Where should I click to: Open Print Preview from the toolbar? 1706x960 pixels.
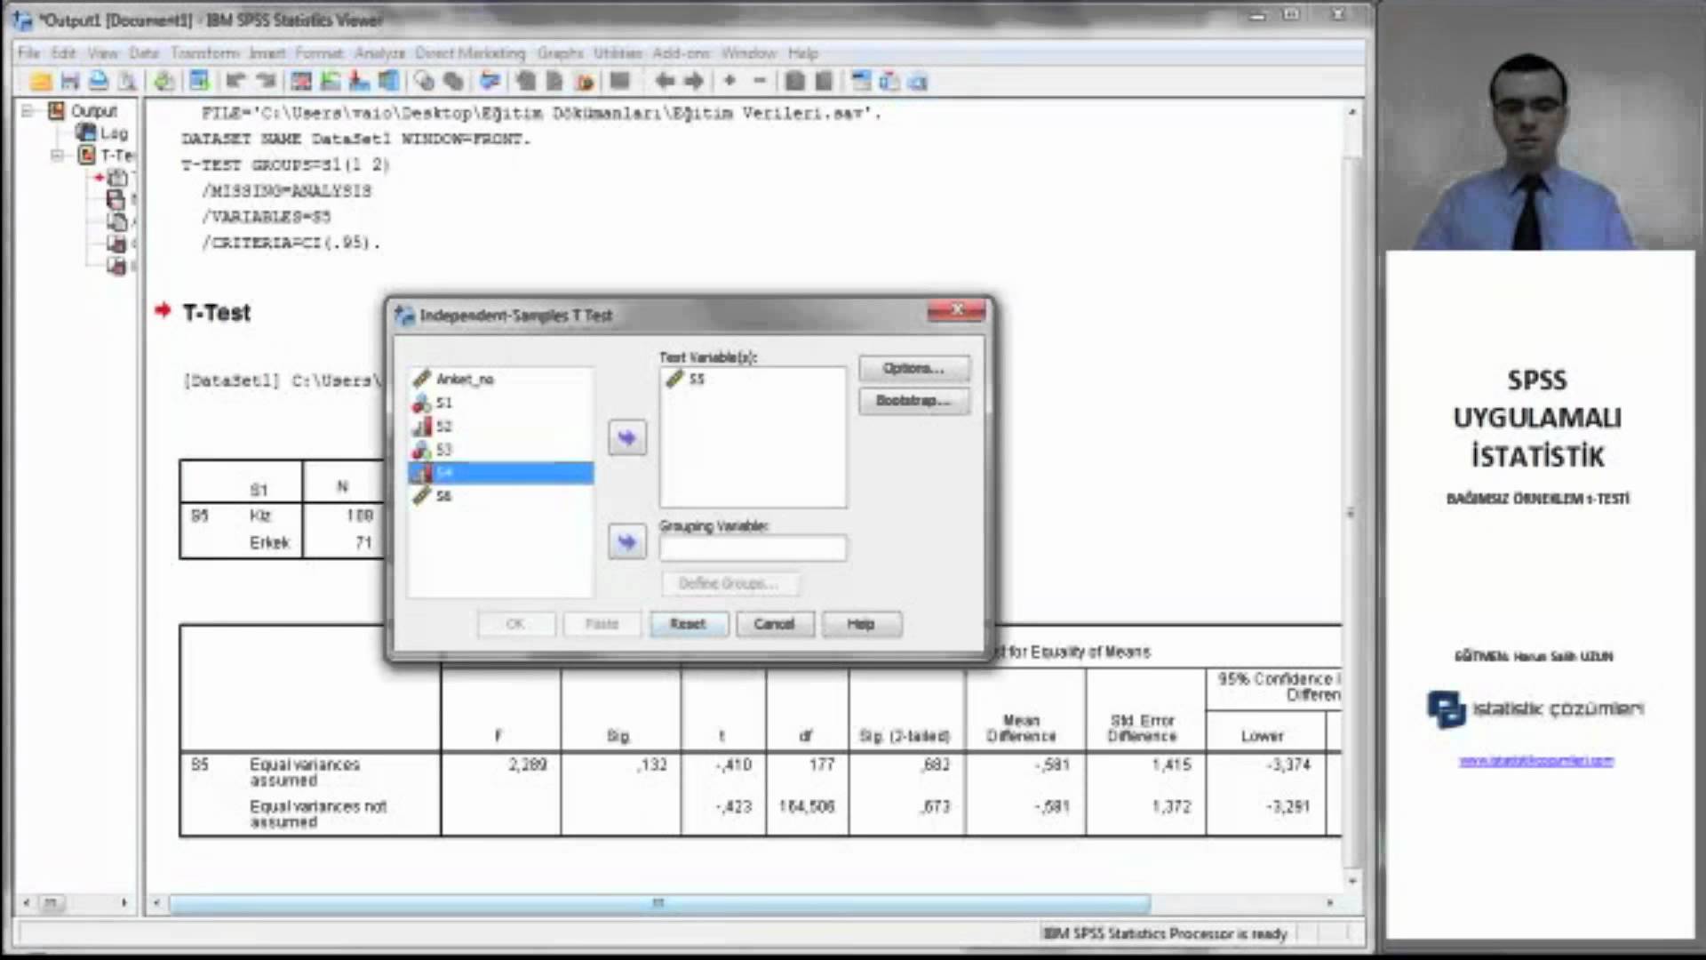pos(128,82)
